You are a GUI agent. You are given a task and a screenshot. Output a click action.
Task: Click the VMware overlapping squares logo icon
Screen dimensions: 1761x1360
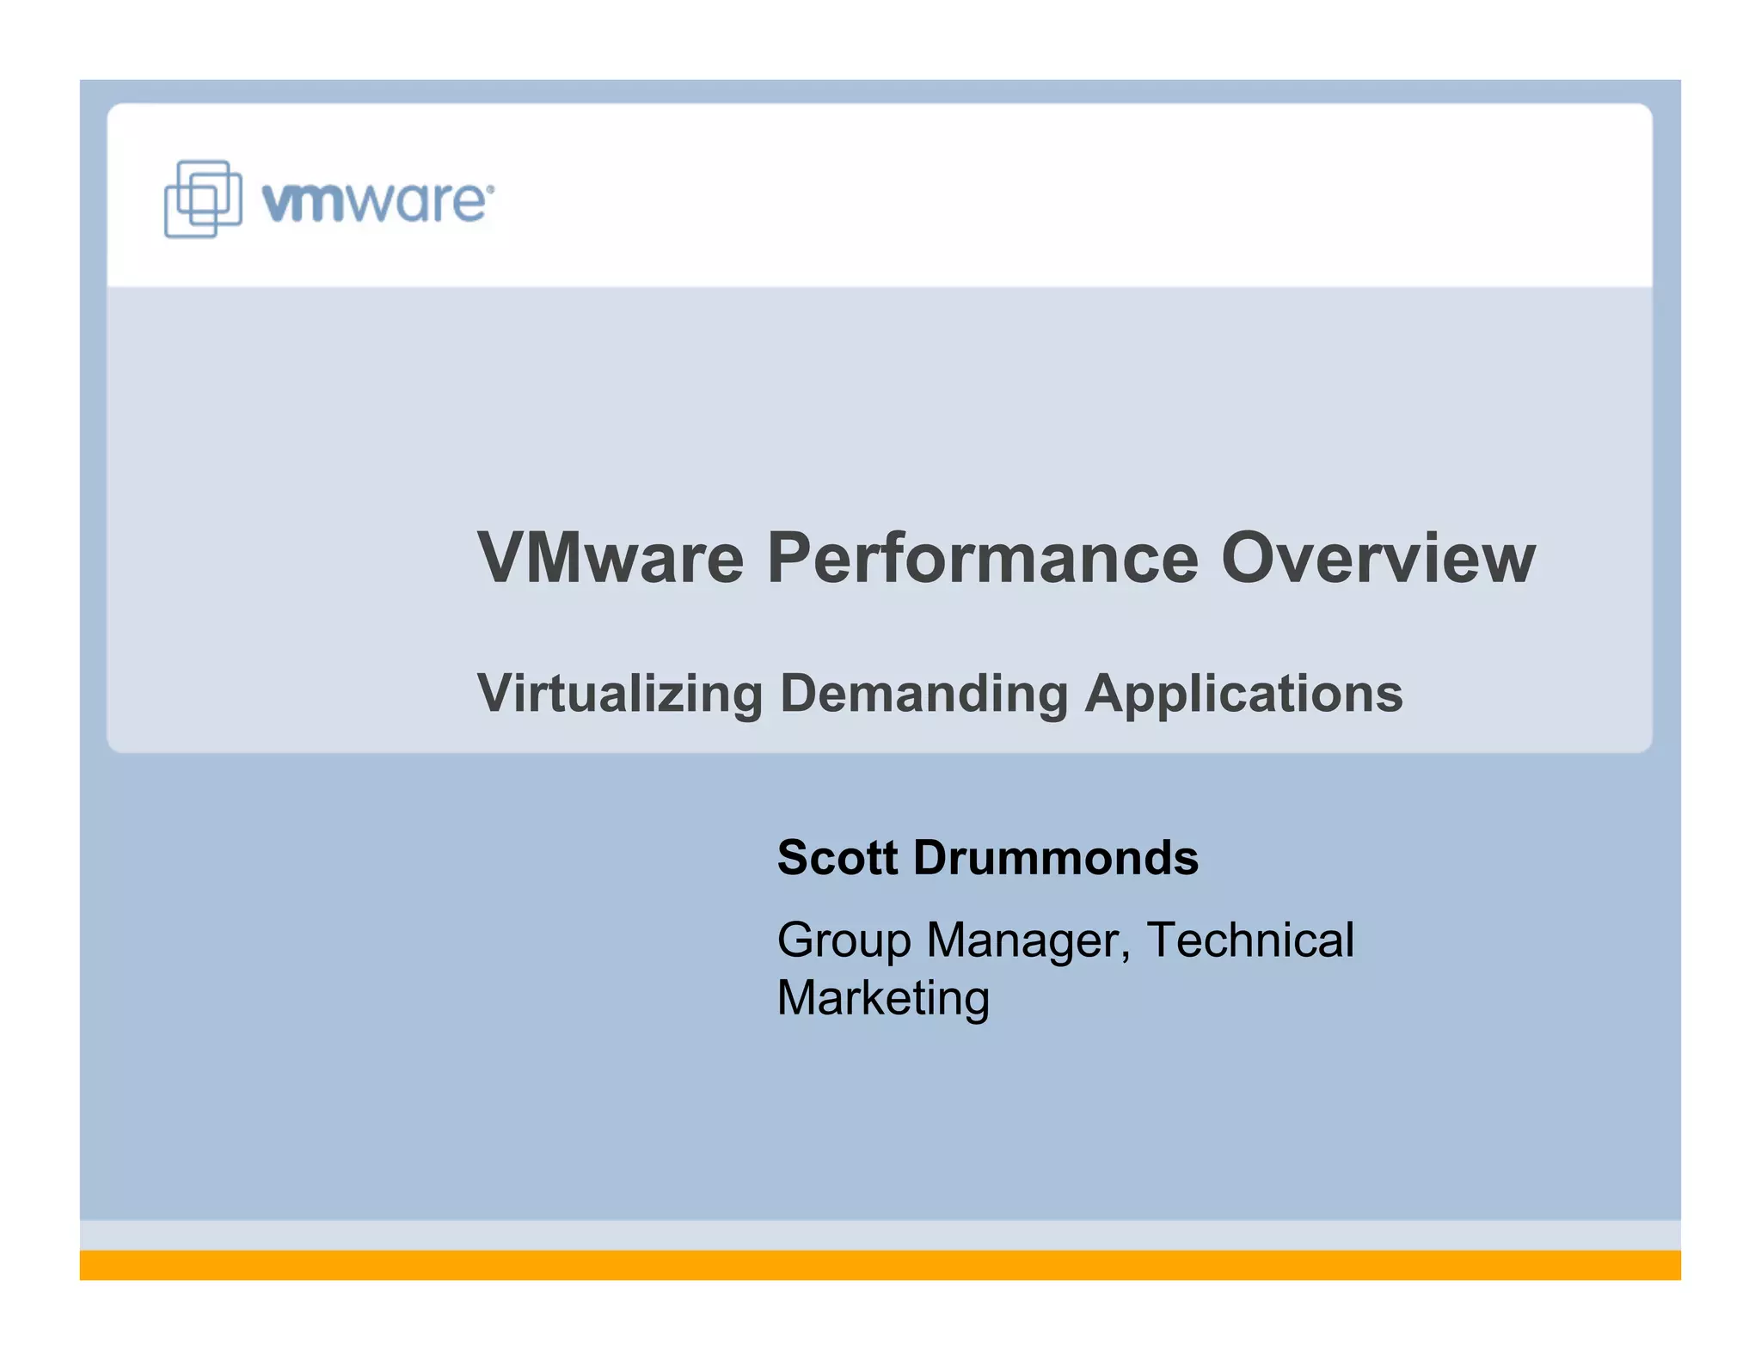click(x=203, y=199)
